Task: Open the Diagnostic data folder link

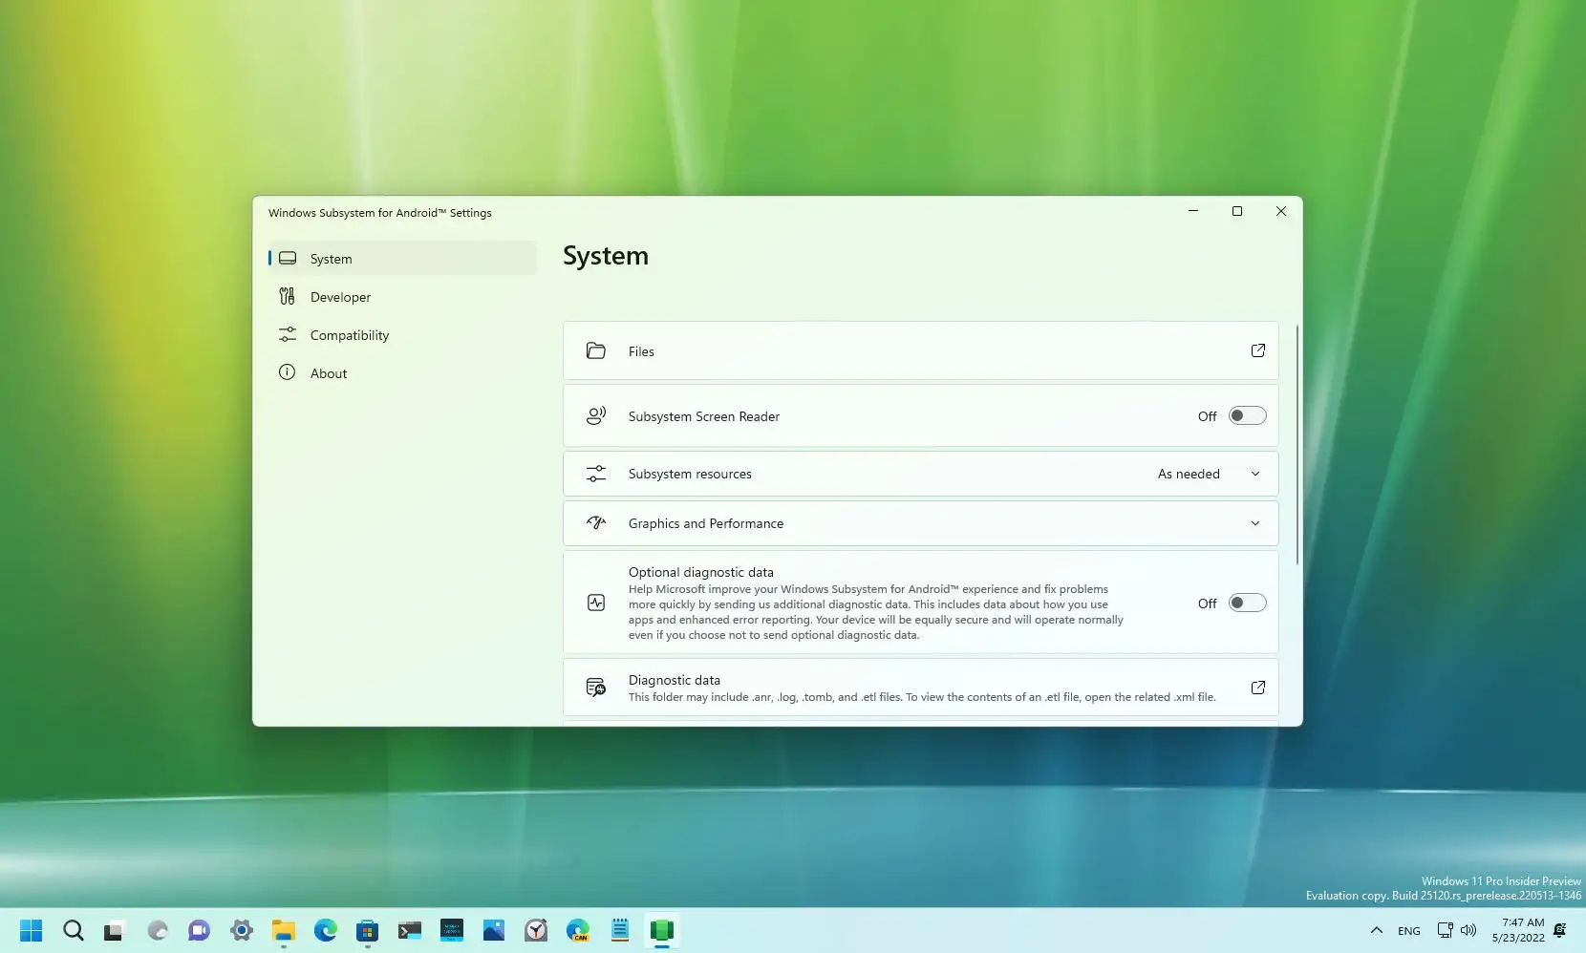Action: tap(1257, 687)
